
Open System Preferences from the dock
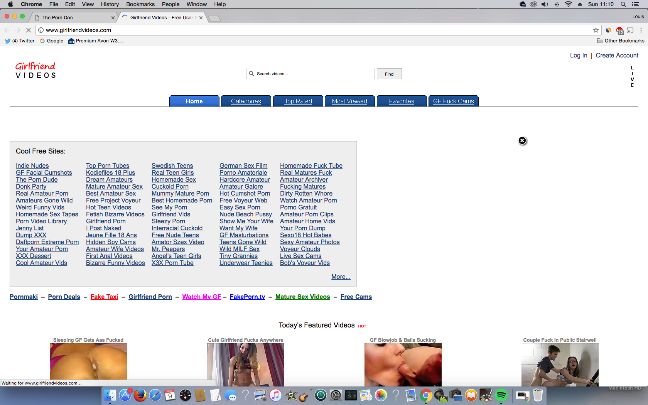[336, 395]
